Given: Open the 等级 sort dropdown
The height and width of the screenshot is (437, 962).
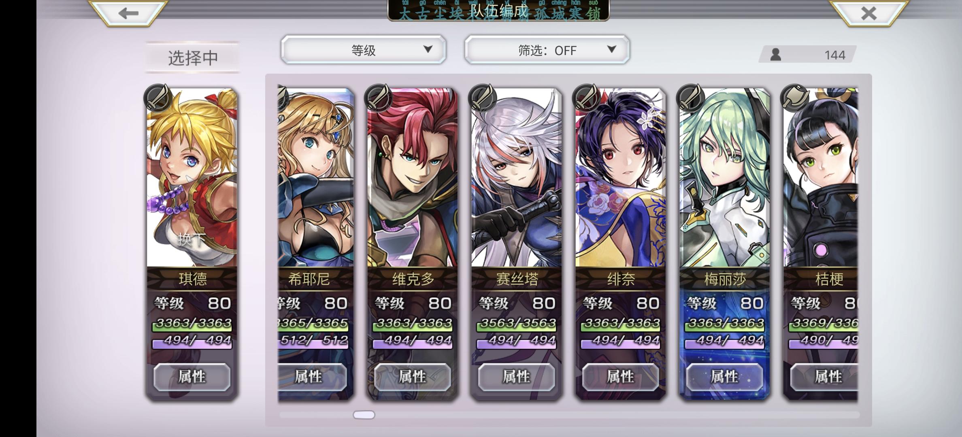Looking at the screenshot, I should point(363,50).
